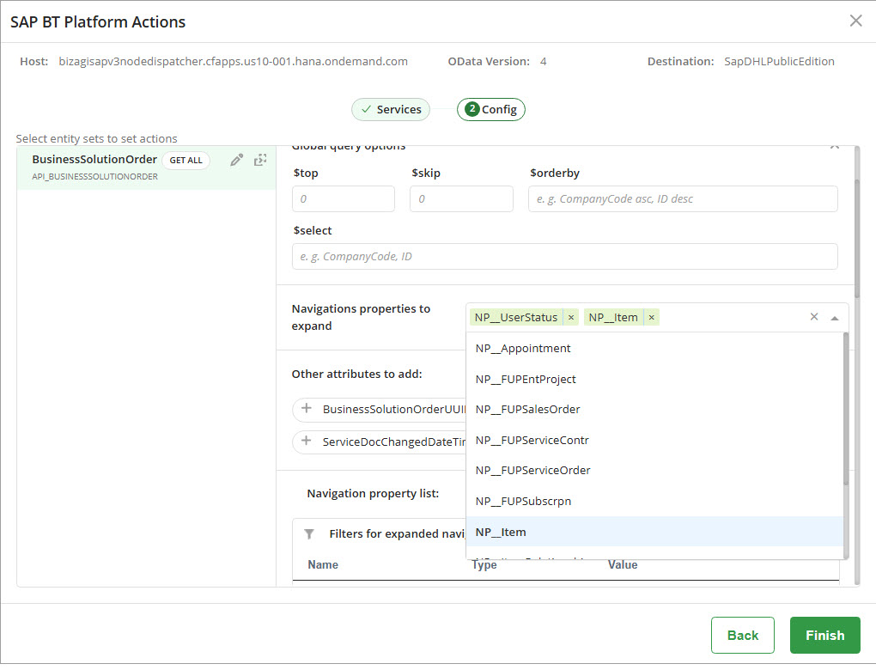The height and width of the screenshot is (670, 876).
Task: Click the dropdown list scrollbar
Action: pyautogui.click(x=846, y=409)
